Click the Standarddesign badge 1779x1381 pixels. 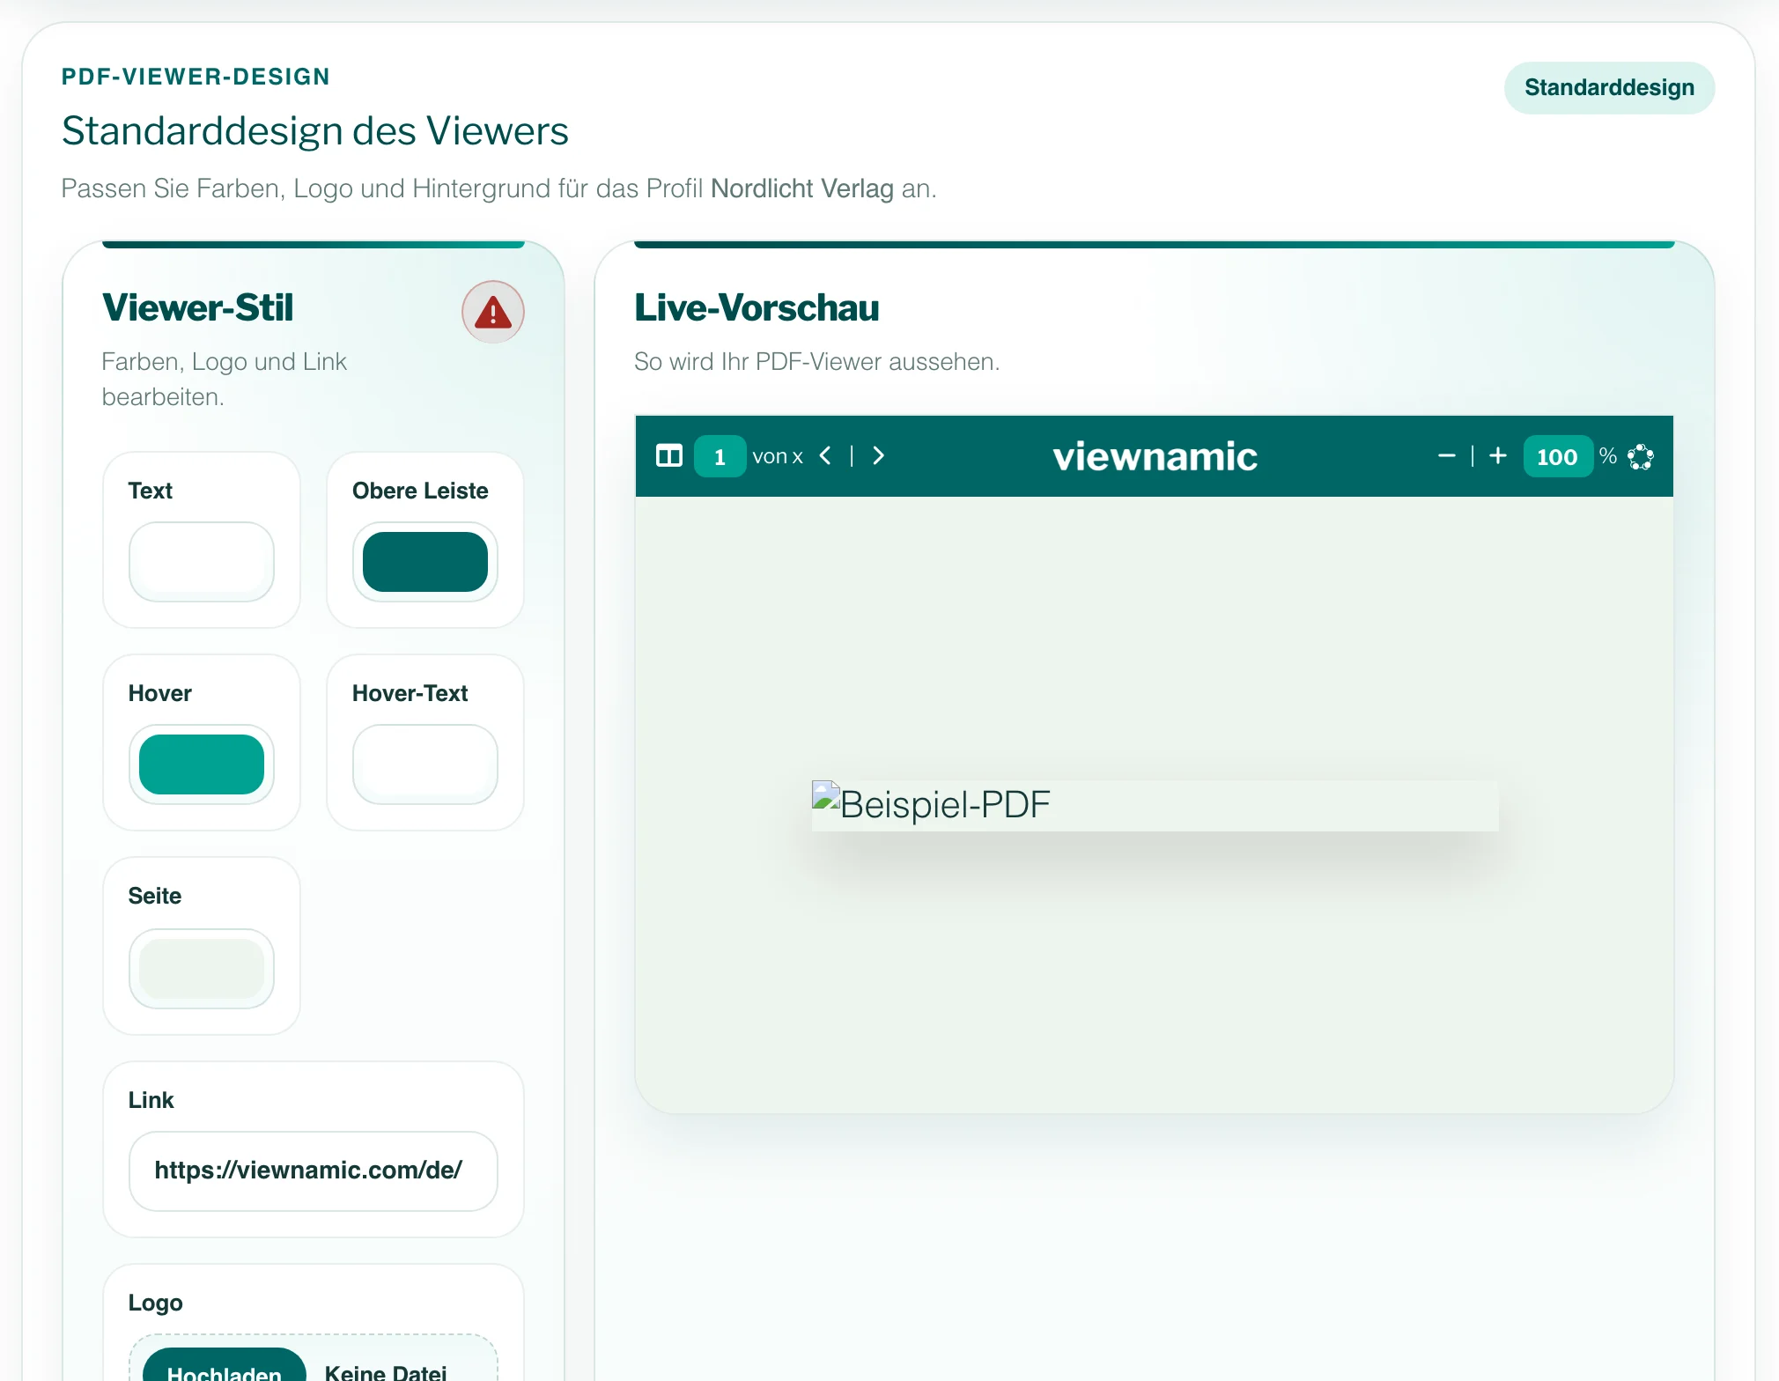coord(1609,88)
